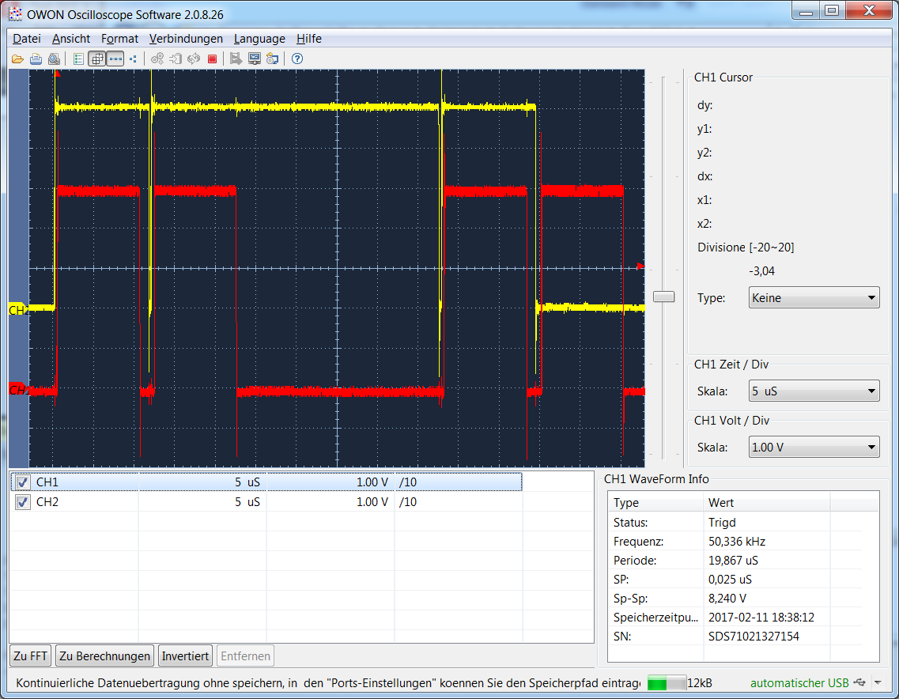Click the Type column header in WaveForm Info
Viewport: 899px width, 699px height.
pyautogui.click(x=656, y=502)
